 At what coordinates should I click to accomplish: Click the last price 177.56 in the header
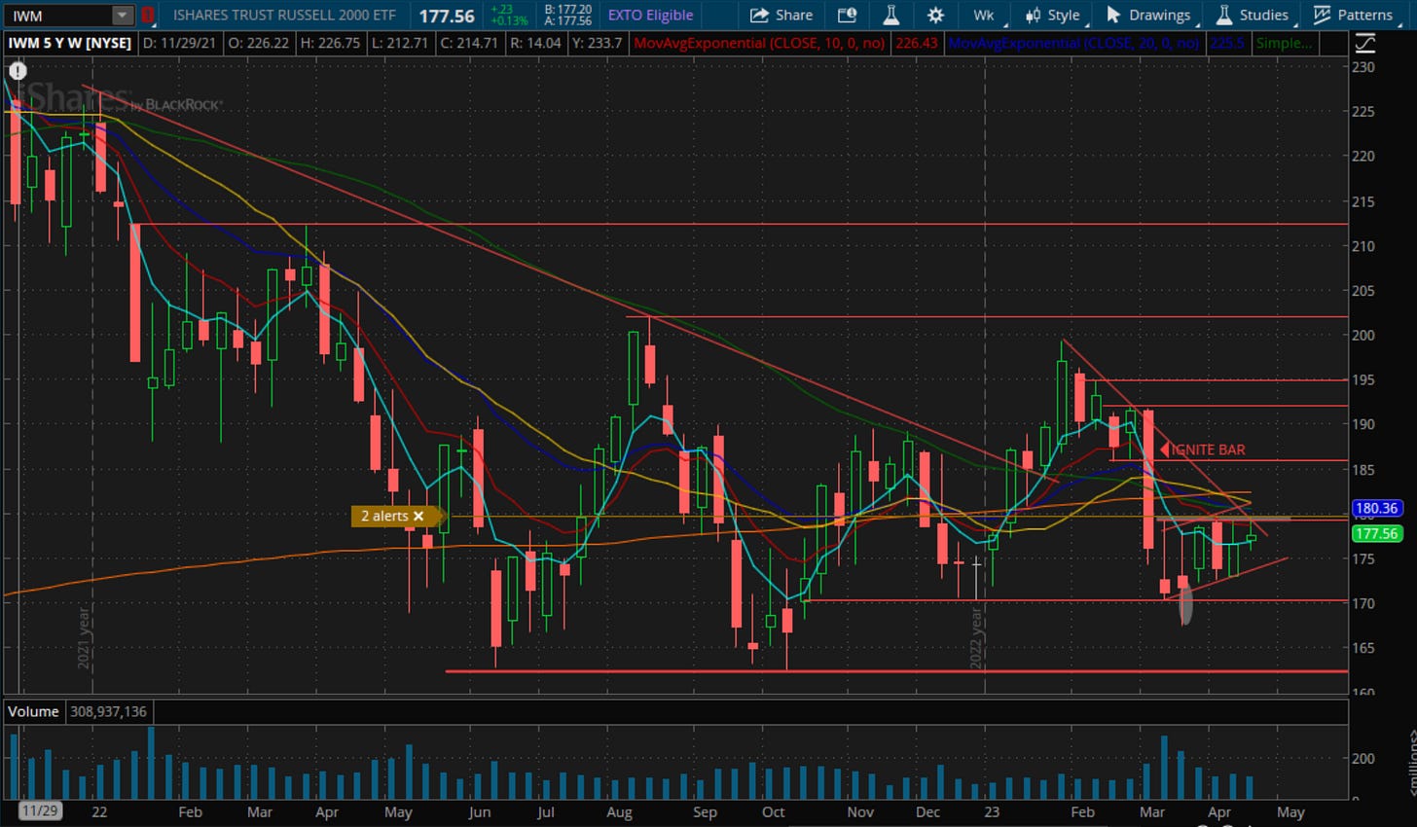[x=447, y=16]
